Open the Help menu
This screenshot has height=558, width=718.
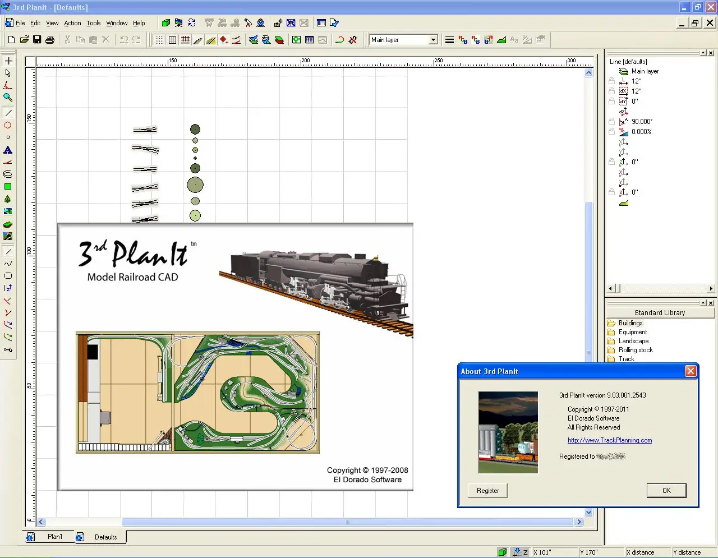click(139, 23)
